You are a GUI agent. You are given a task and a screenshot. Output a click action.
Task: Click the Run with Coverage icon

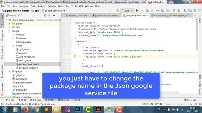152,11
